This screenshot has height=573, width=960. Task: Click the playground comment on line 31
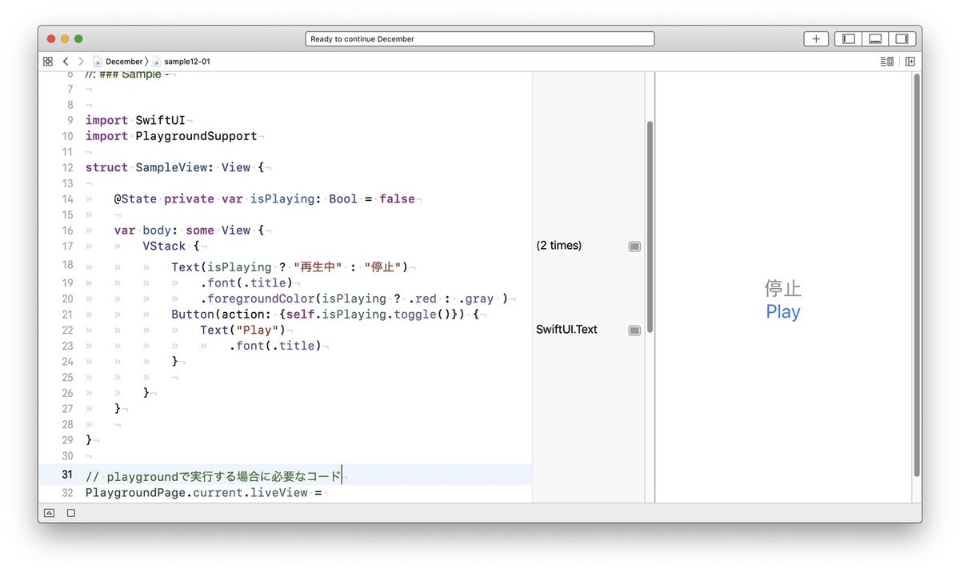click(214, 476)
